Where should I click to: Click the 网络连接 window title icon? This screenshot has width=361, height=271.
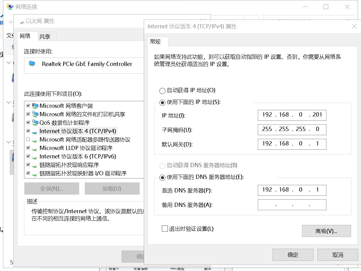(10, 7)
